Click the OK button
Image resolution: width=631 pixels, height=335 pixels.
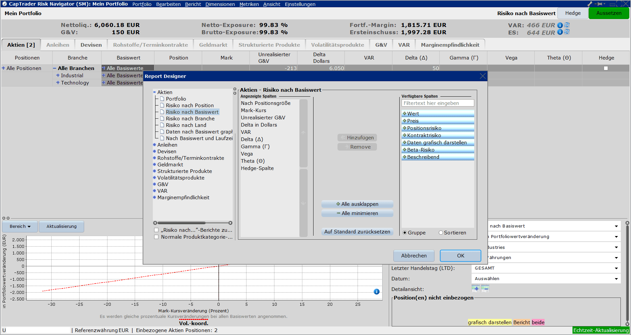tap(460, 256)
